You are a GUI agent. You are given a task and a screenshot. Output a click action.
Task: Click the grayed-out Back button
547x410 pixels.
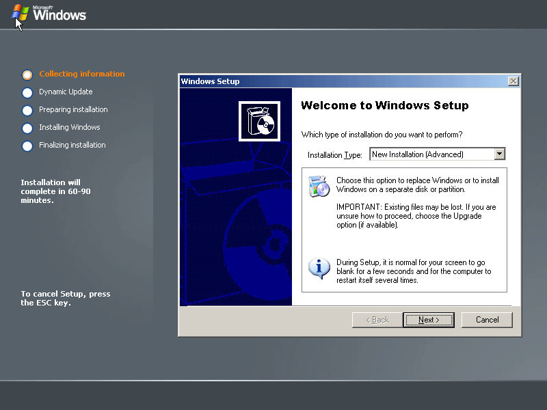tap(377, 320)
